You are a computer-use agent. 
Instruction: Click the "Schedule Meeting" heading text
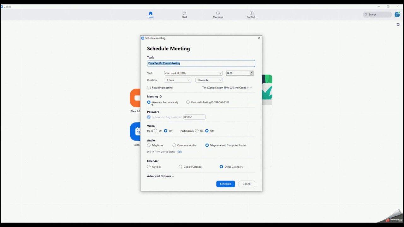pos(169,49)
